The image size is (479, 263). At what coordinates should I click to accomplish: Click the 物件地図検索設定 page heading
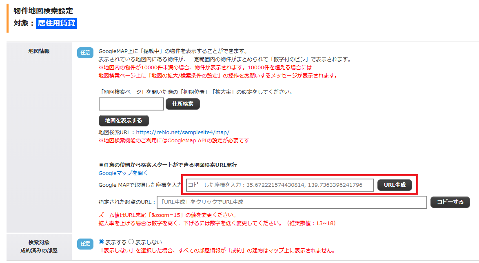(43, 11)
